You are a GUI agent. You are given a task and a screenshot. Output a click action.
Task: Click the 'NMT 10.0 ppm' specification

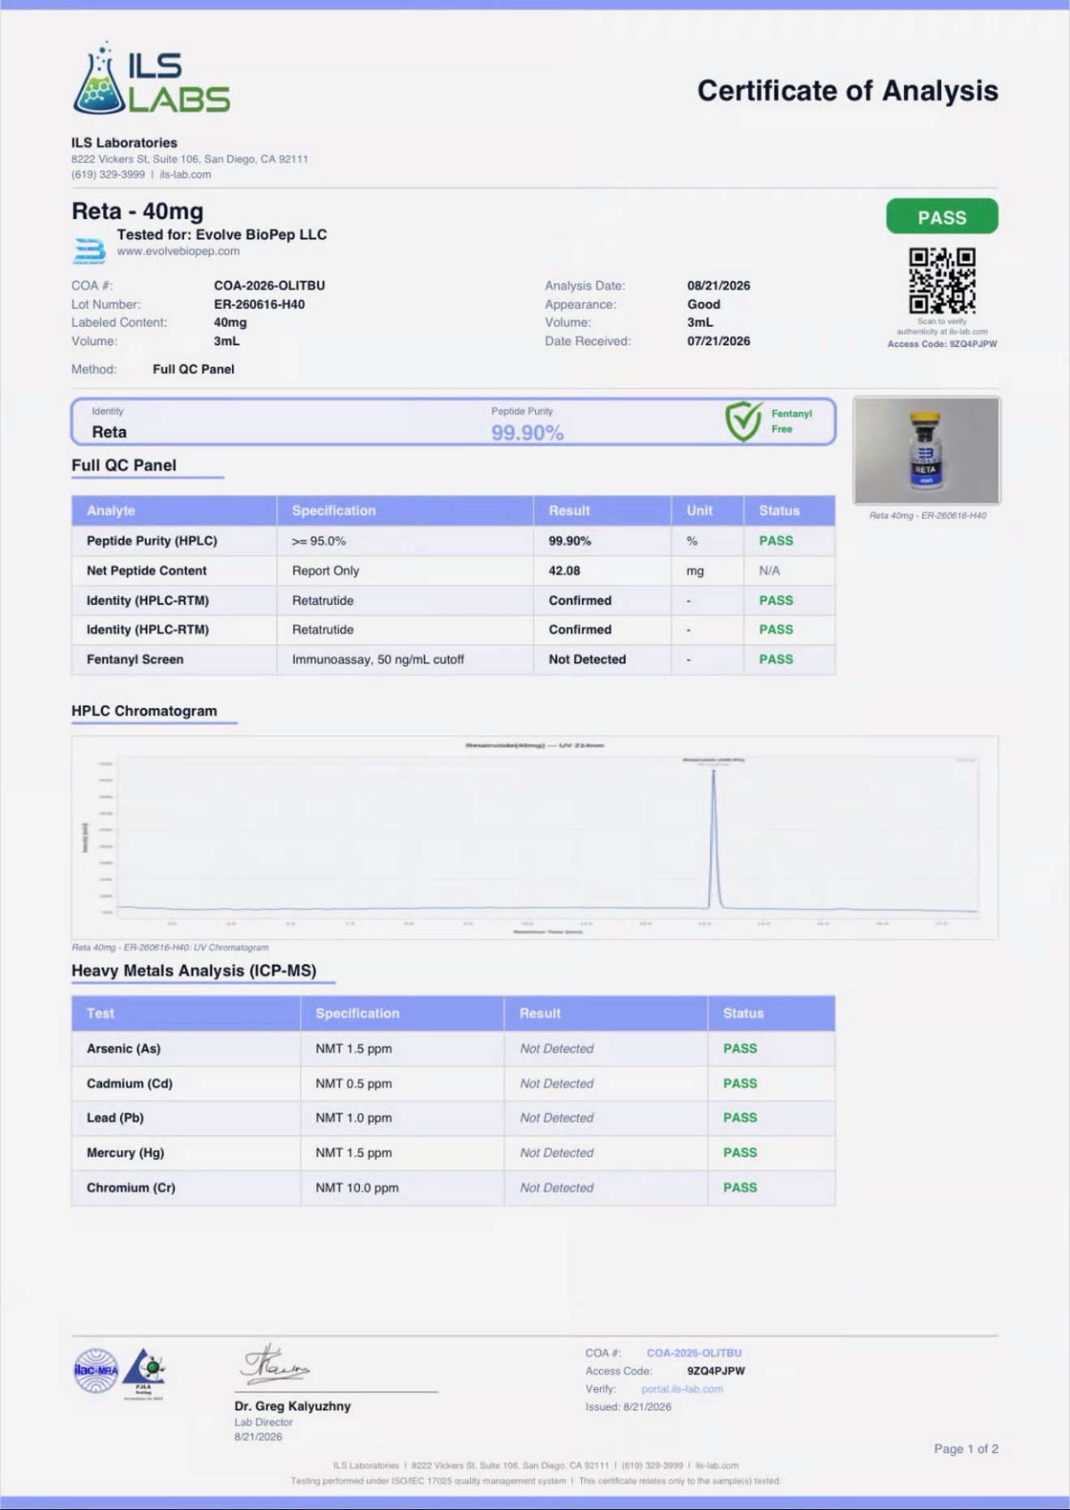[357, 1187]
